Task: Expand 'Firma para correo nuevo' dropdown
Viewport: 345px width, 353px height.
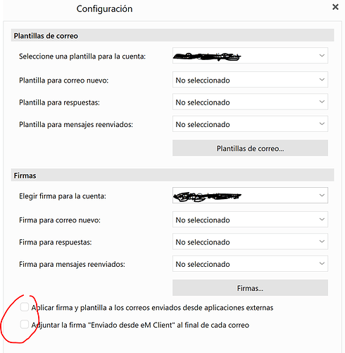Action: coord(250,220)
